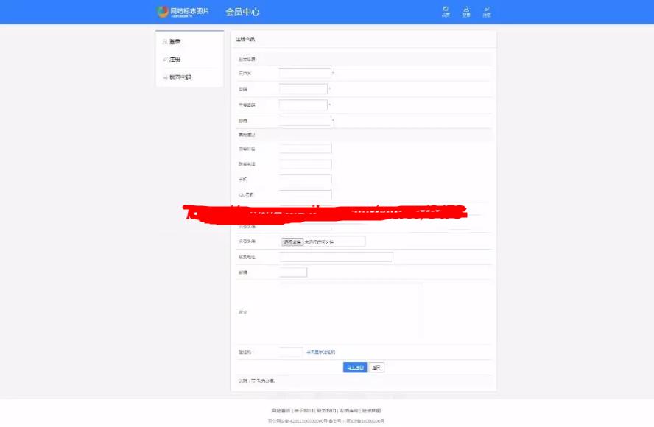Click the username input field
The image size is (654, 427).
303,72
